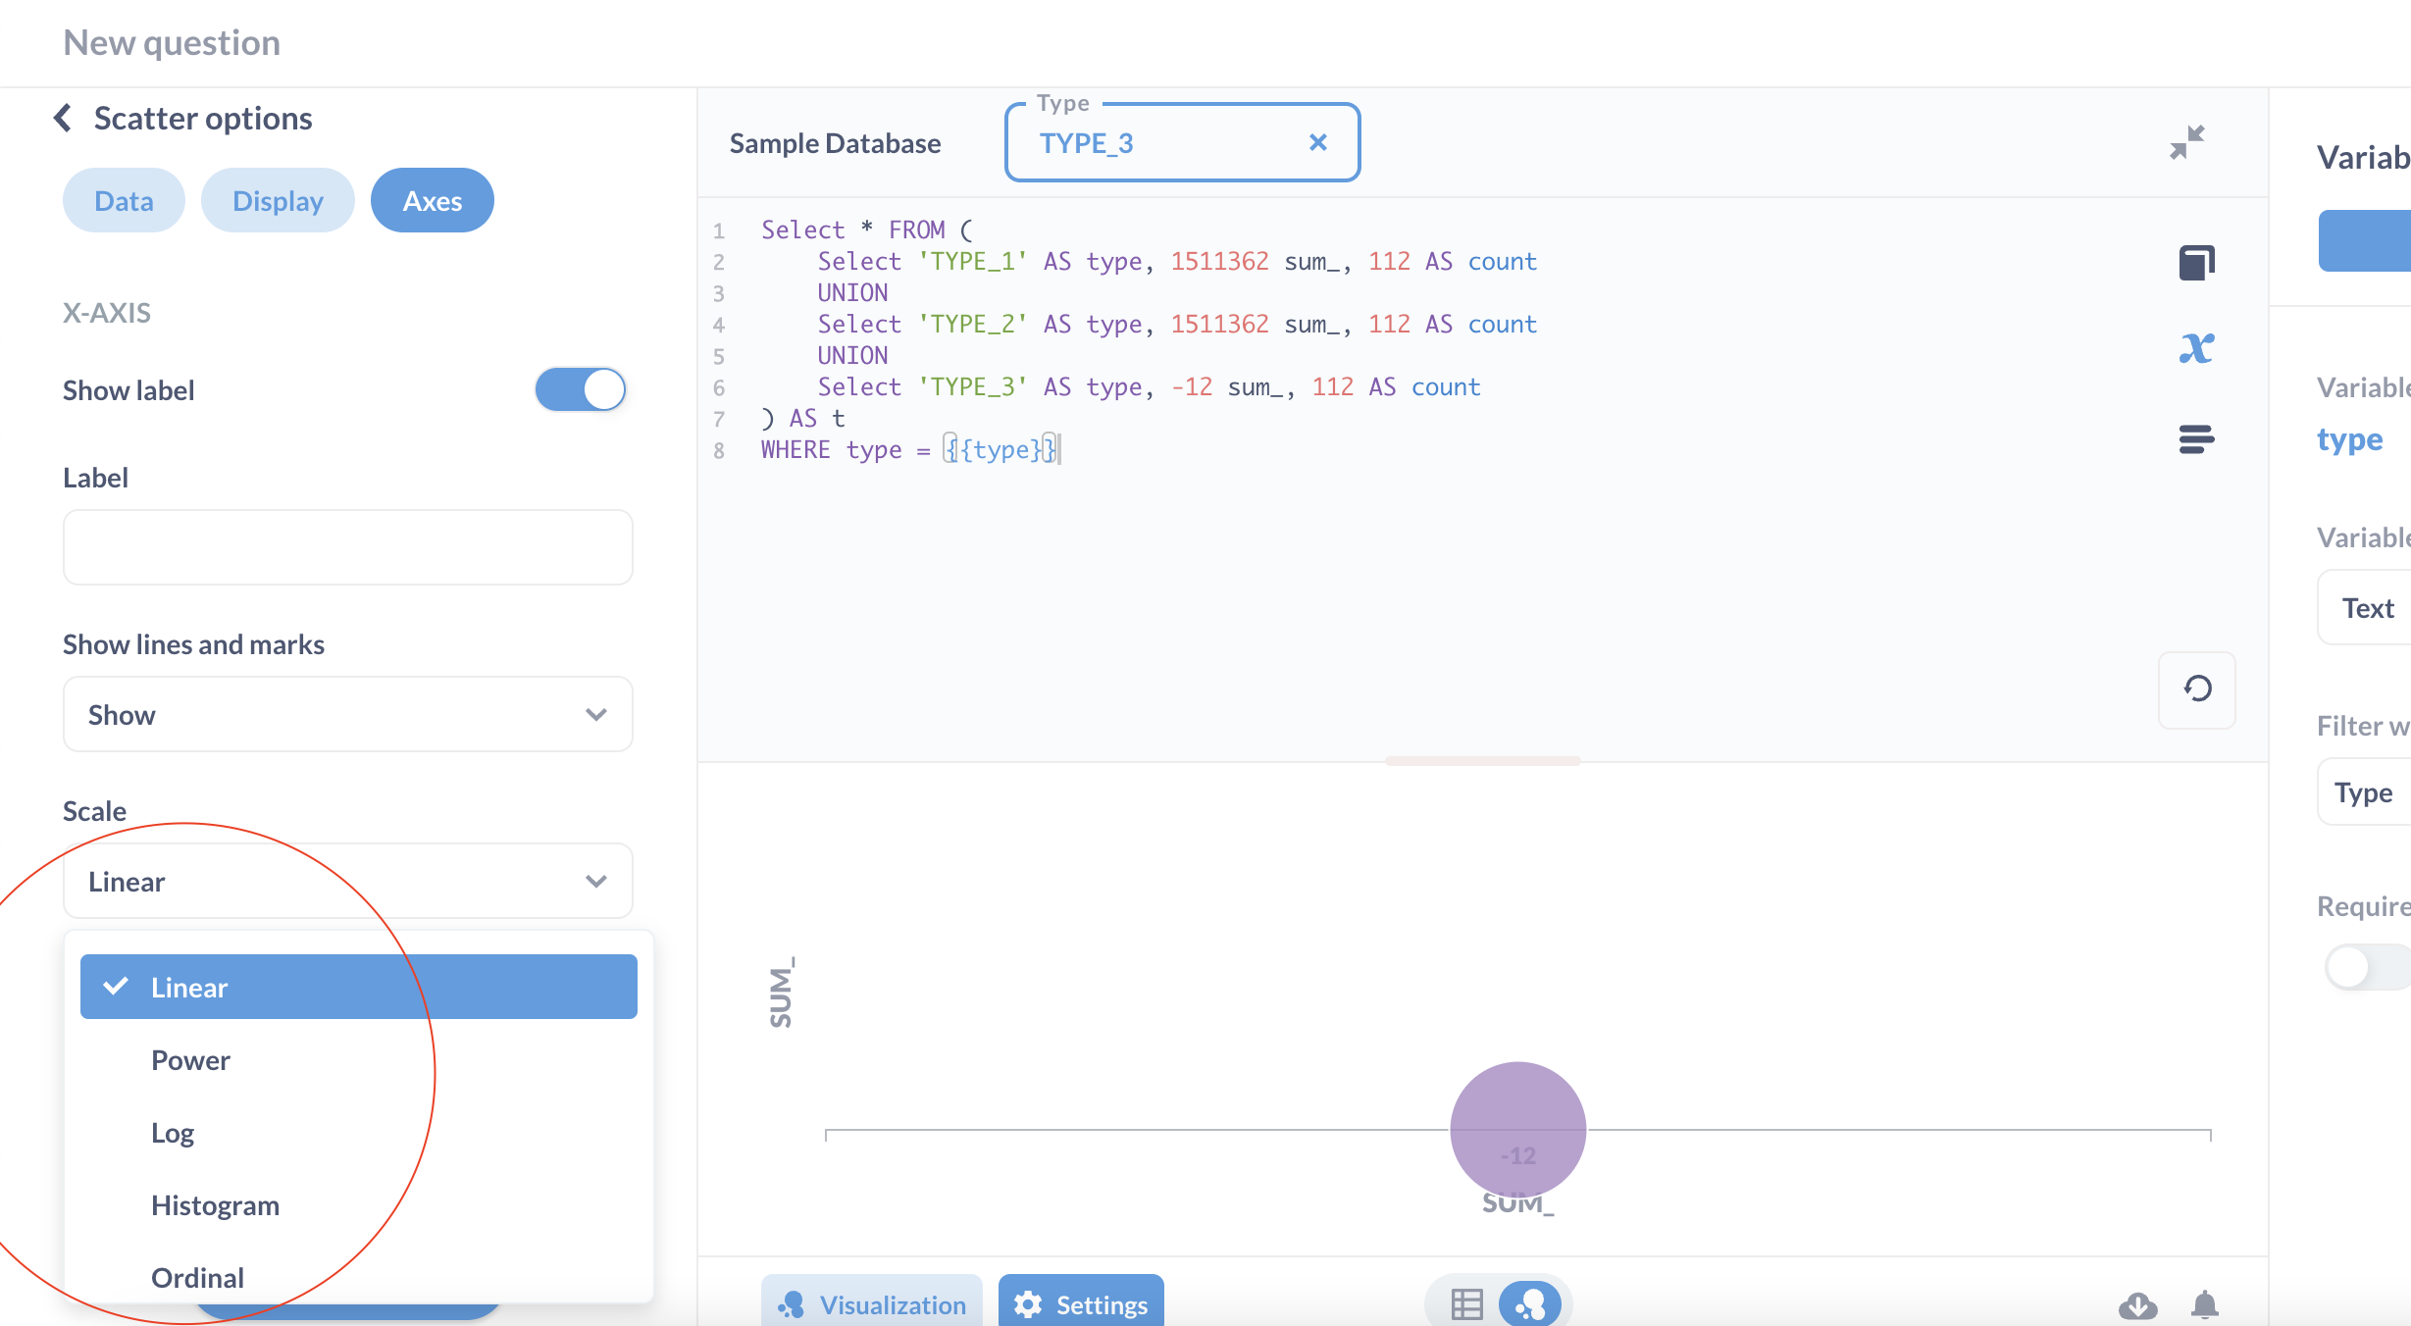Viewport: 2411px width, 1326px height.
Task: Collapse the SQL editor with the arrows icon
Action: coord(2187,140)
